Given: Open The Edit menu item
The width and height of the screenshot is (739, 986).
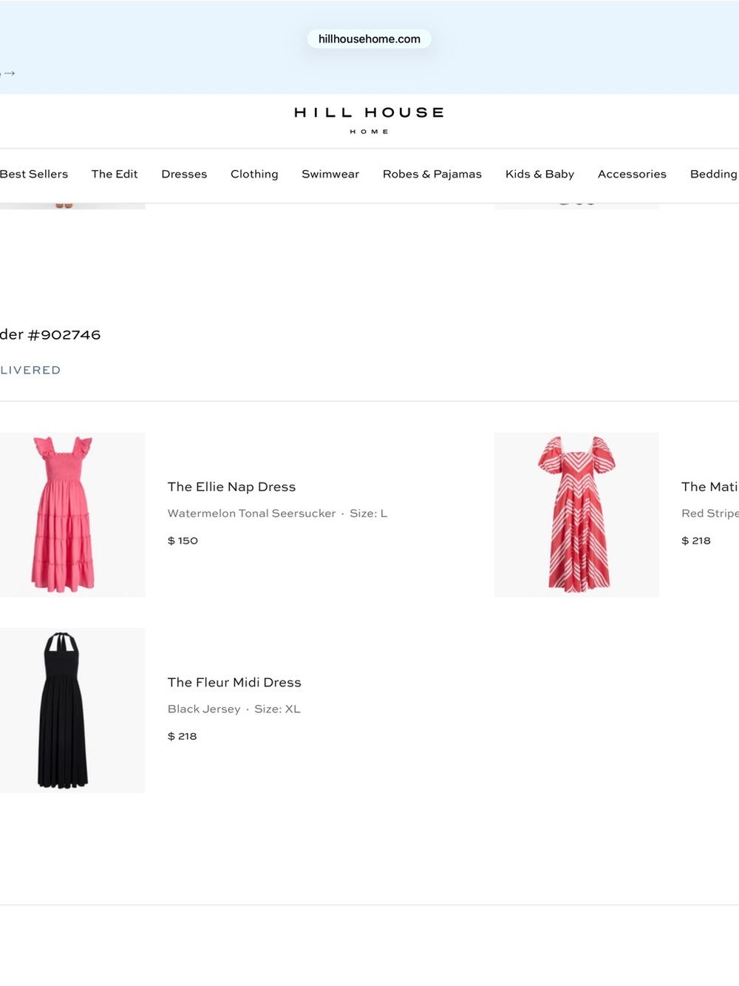Looking at the screenshot, I should 115,174.
